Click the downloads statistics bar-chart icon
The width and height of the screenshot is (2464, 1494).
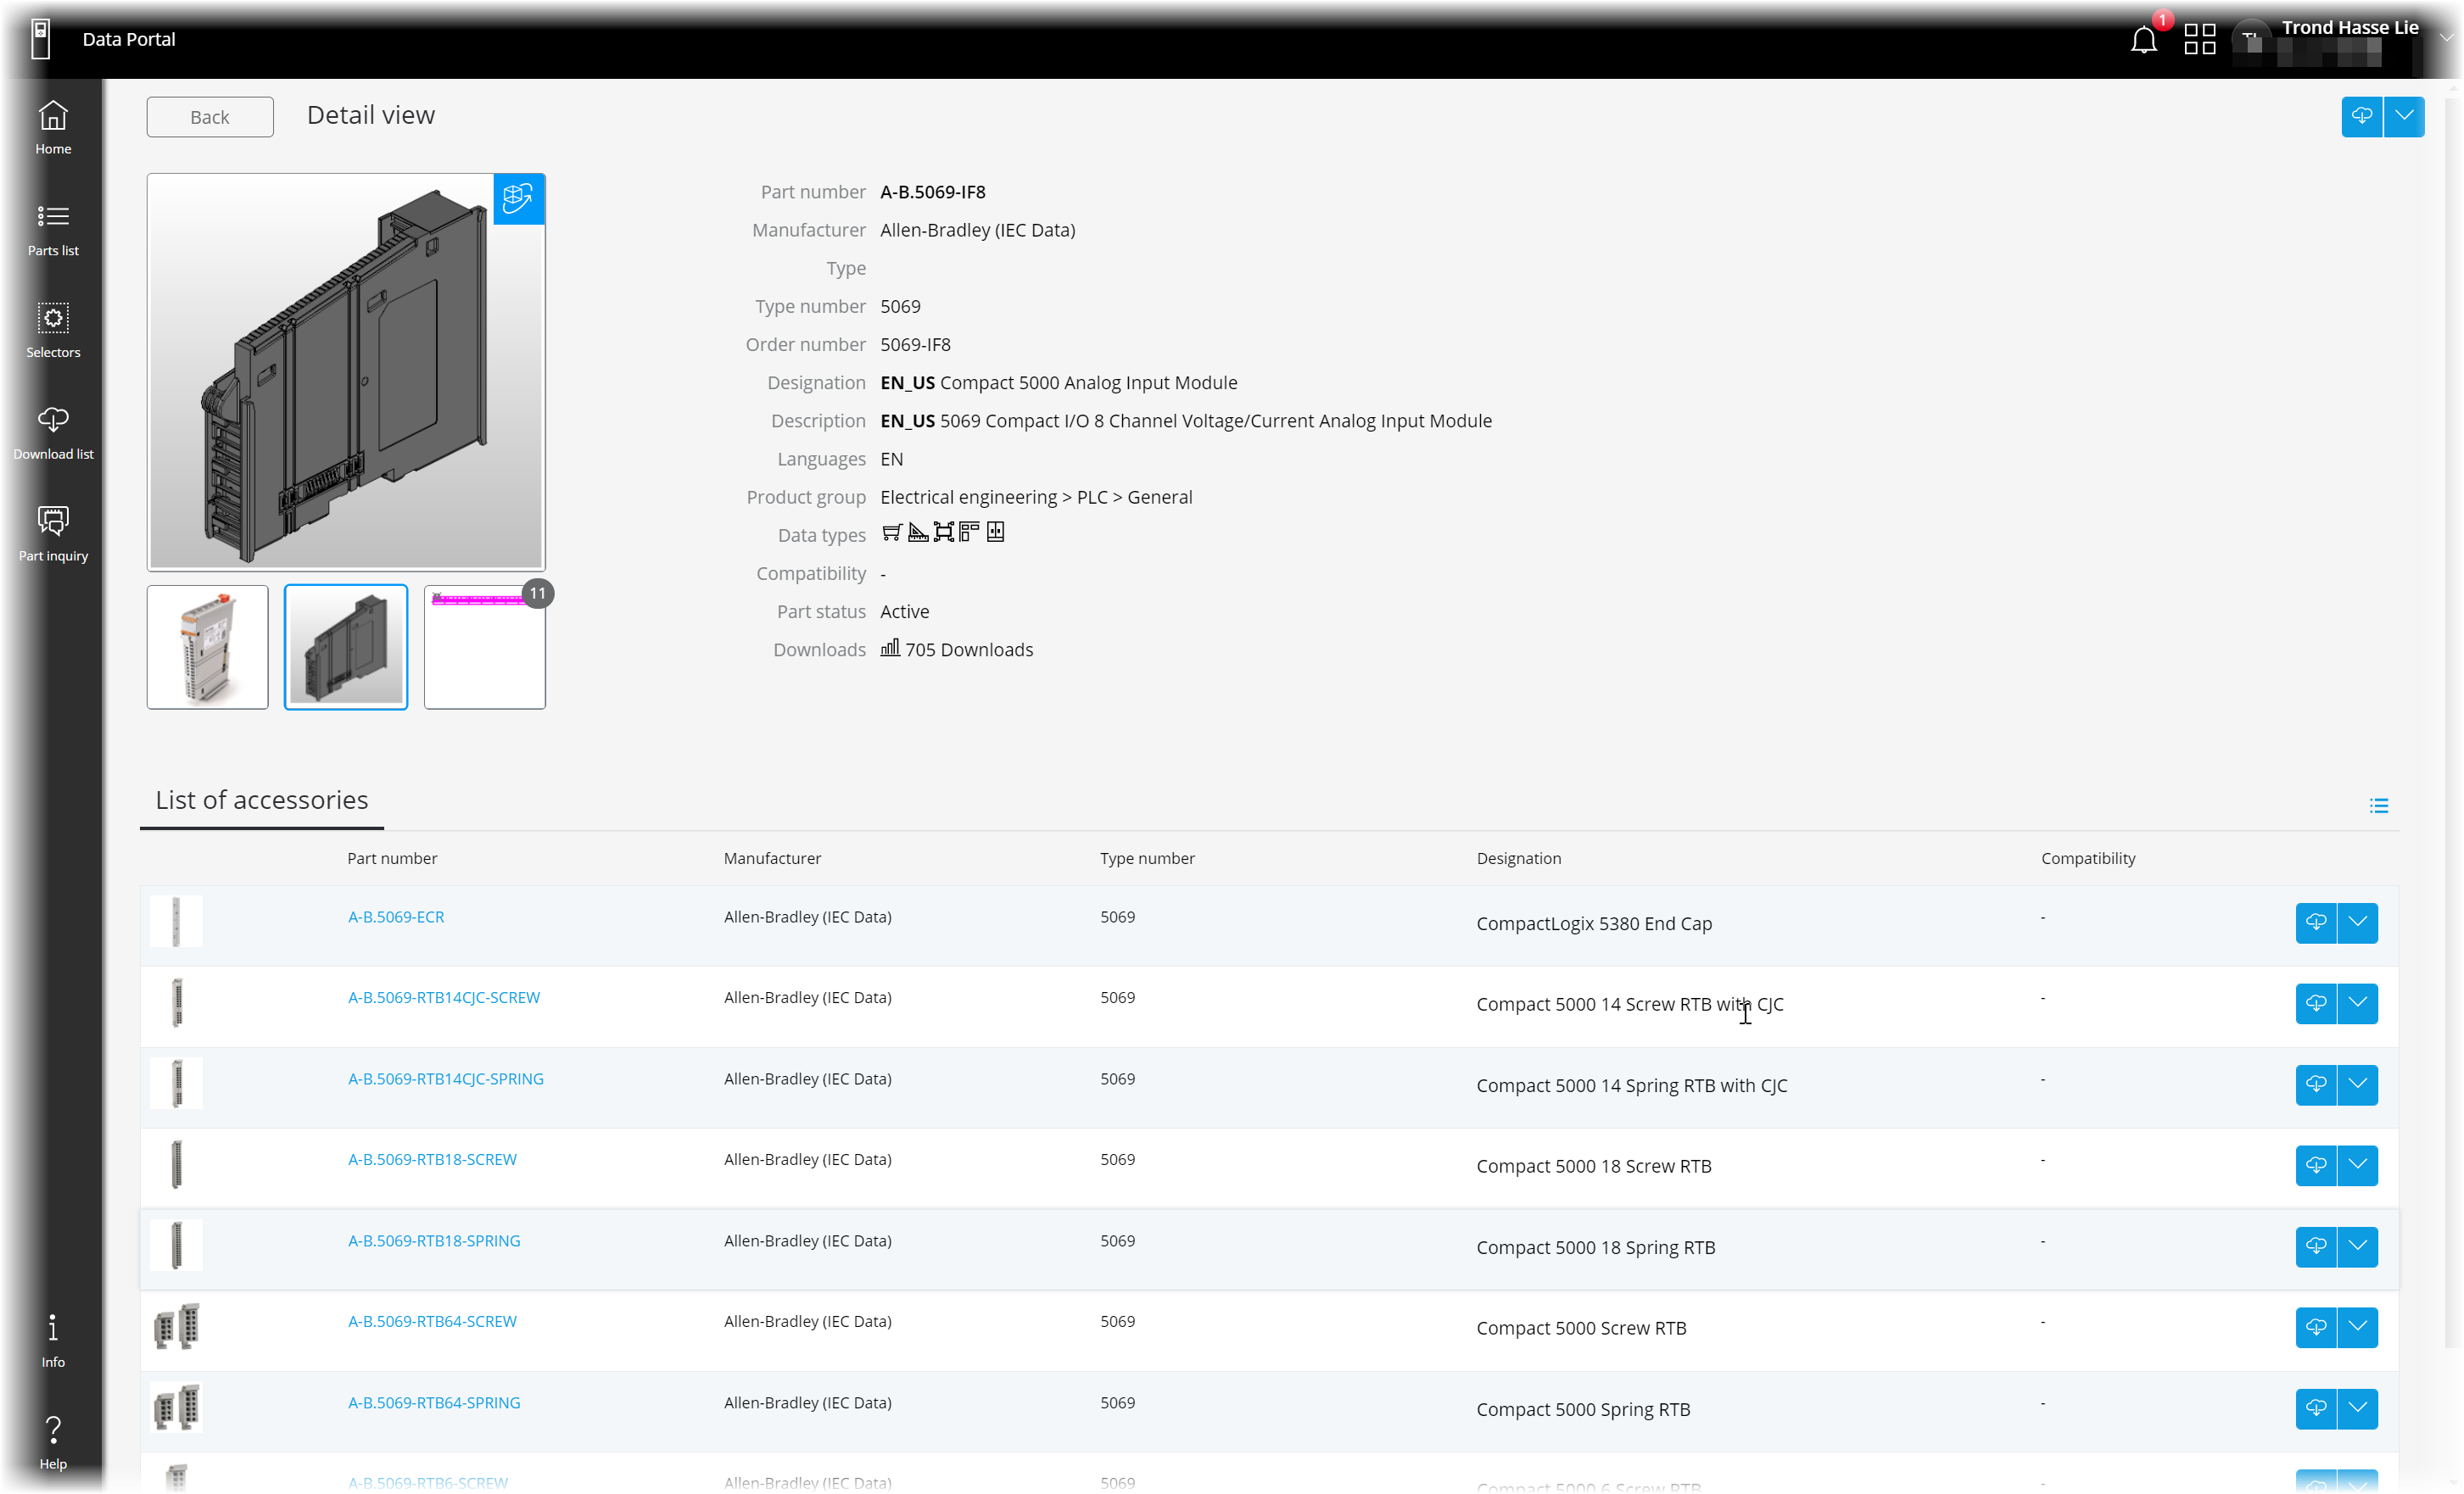pyautogui.click(x=889, y=649)
